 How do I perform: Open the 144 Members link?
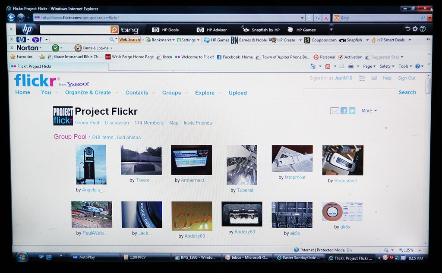(x=149, y=123)
